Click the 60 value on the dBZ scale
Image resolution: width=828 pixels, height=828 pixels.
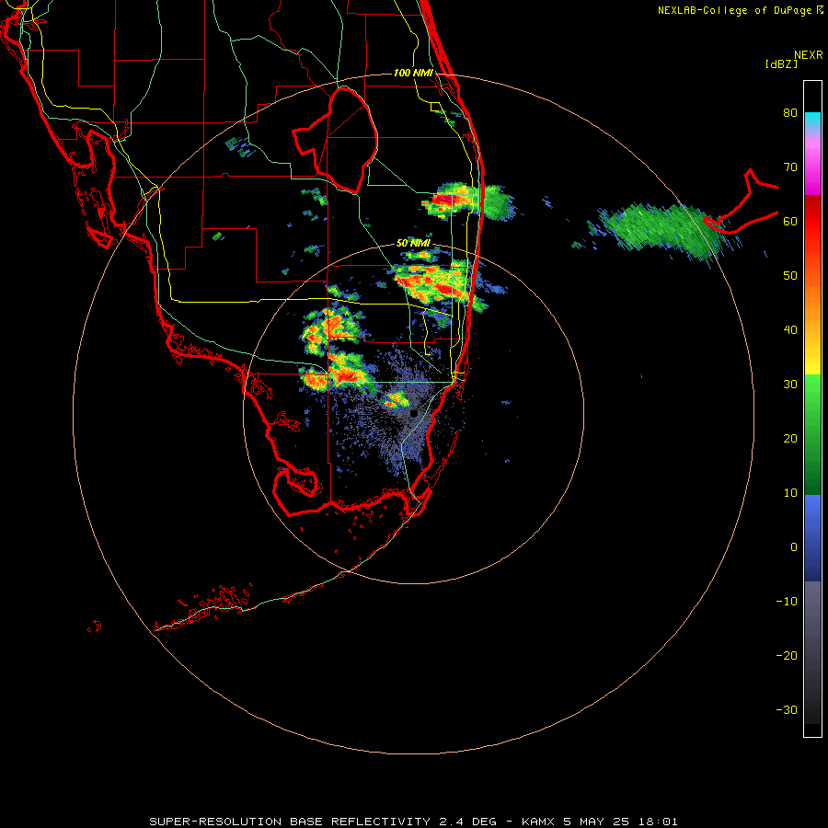[x=790, y=221]
